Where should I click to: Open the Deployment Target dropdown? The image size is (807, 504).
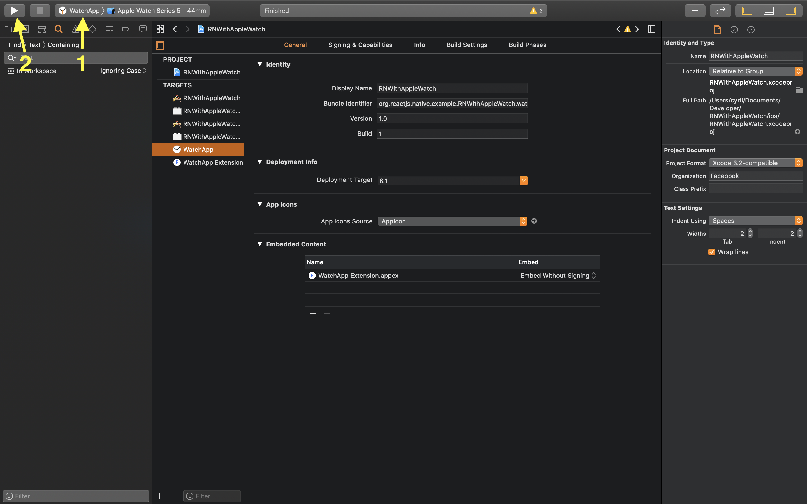click(523, 180)
